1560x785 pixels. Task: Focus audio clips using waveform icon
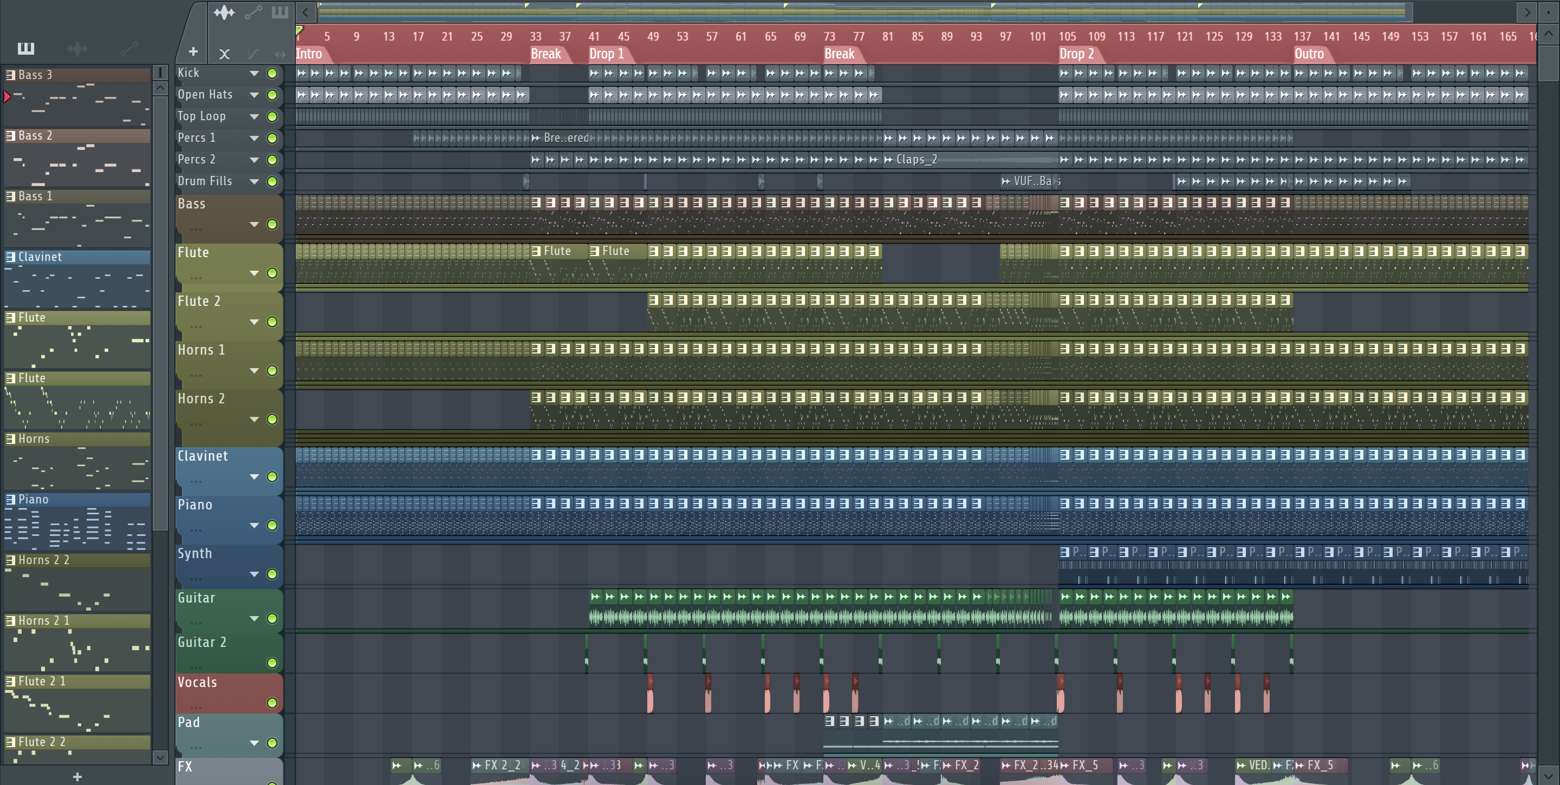[x=224, y=12]
